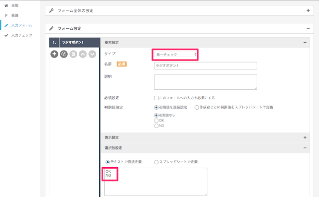This screenshot has width=319, height=197.
Task: Enable このフォームへの入力を必須にする checkbox
Action: pyautogui.click(x=156, y=98)
